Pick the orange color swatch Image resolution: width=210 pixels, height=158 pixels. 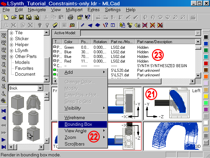pos(206,76)
